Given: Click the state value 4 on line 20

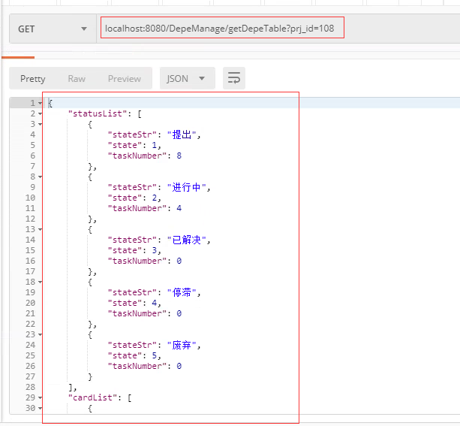Looking at the screenshot, I should click(155, 303).
